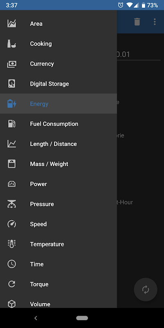
Task: Tap the swap floating action button
Action: coord(146,289)
